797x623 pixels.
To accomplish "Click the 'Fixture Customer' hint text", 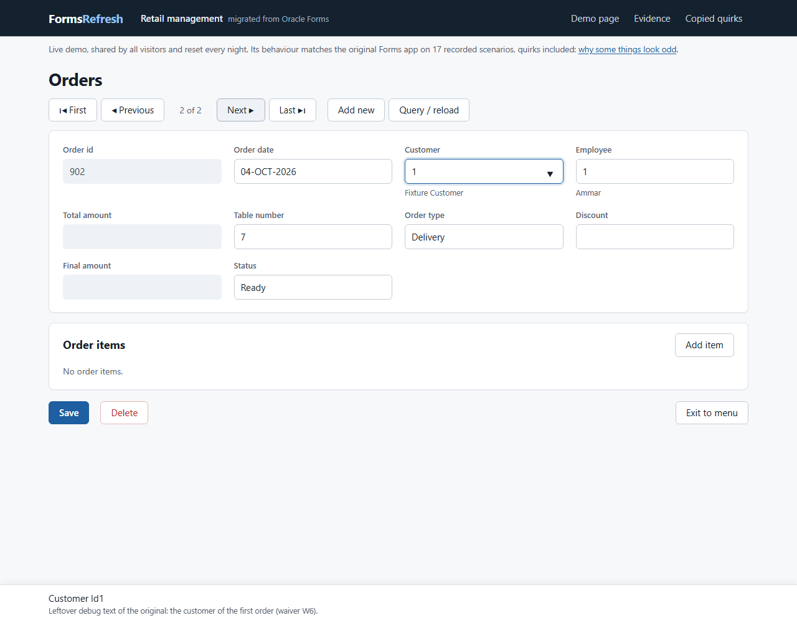I will 434,193.
